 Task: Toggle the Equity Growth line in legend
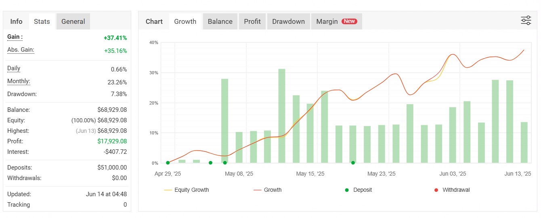pos(191,190)
